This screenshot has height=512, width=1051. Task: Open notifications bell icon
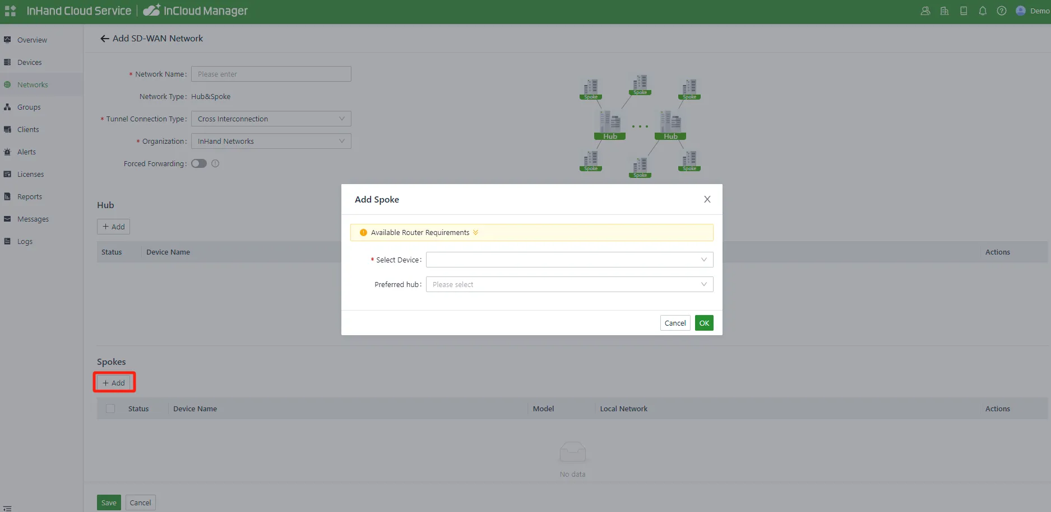point(983,11)
